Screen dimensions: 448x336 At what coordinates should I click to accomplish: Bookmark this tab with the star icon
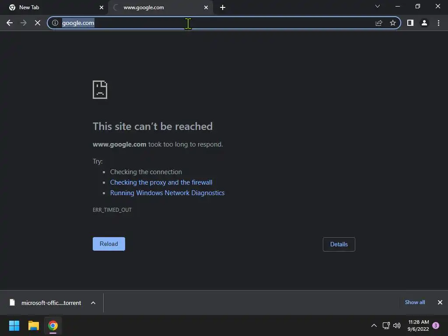pos(393,23)
